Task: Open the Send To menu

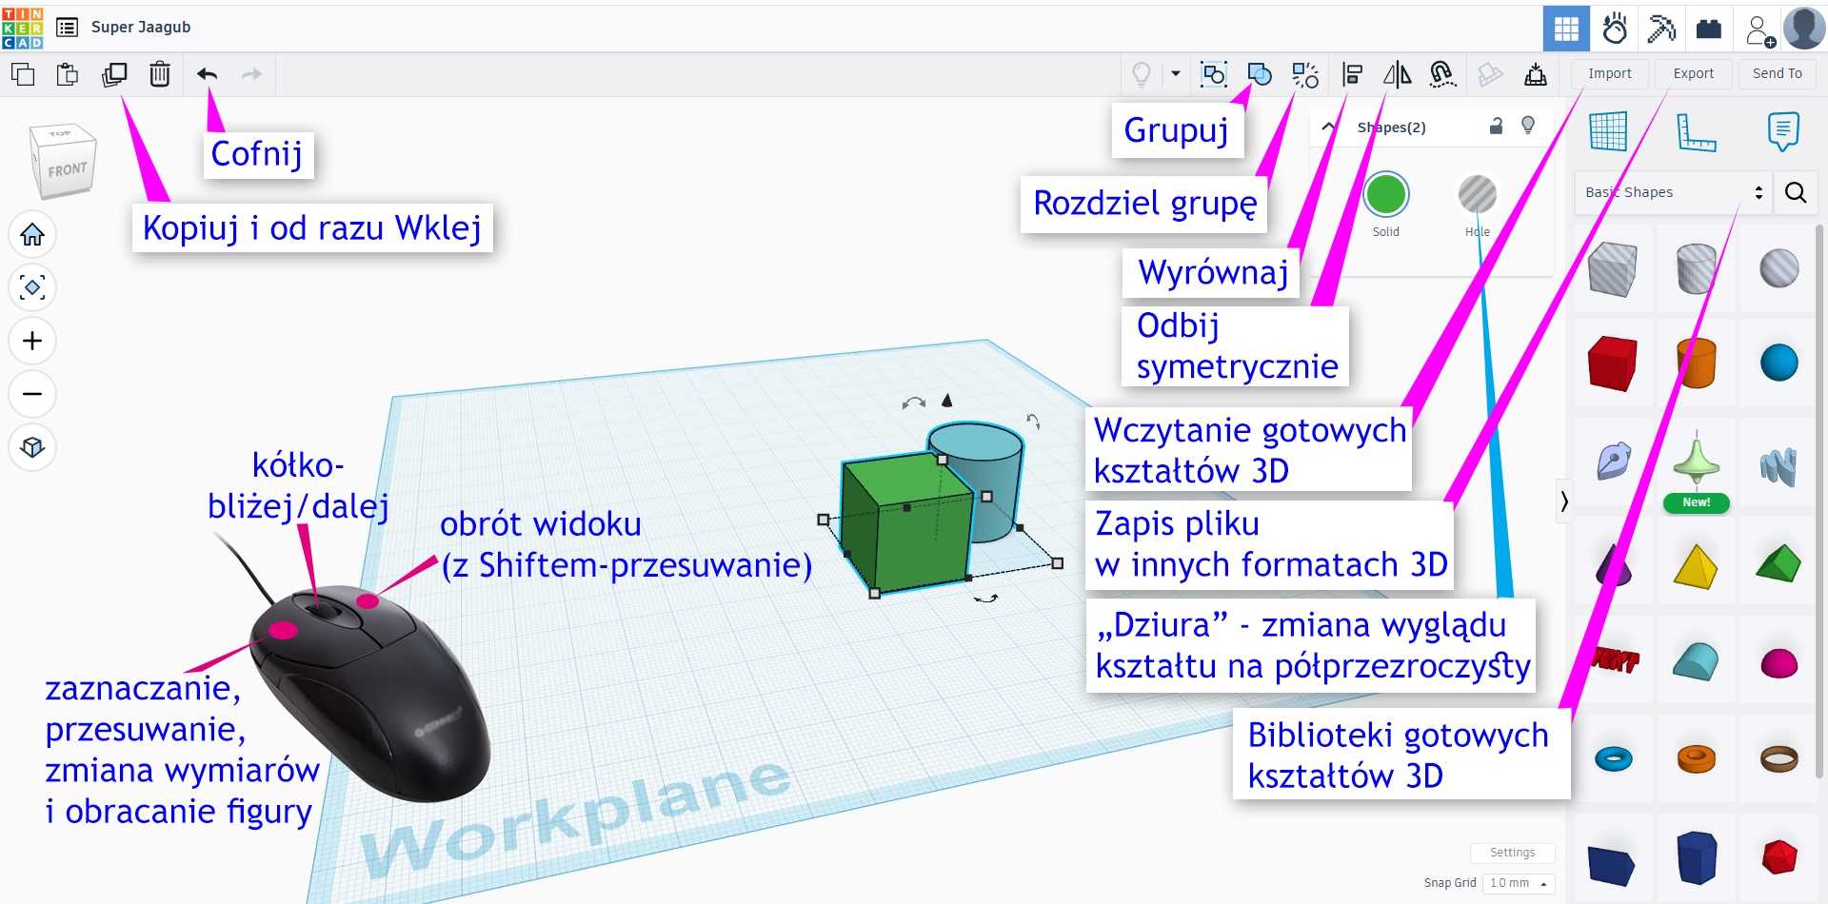Action: pos(1777,73)
